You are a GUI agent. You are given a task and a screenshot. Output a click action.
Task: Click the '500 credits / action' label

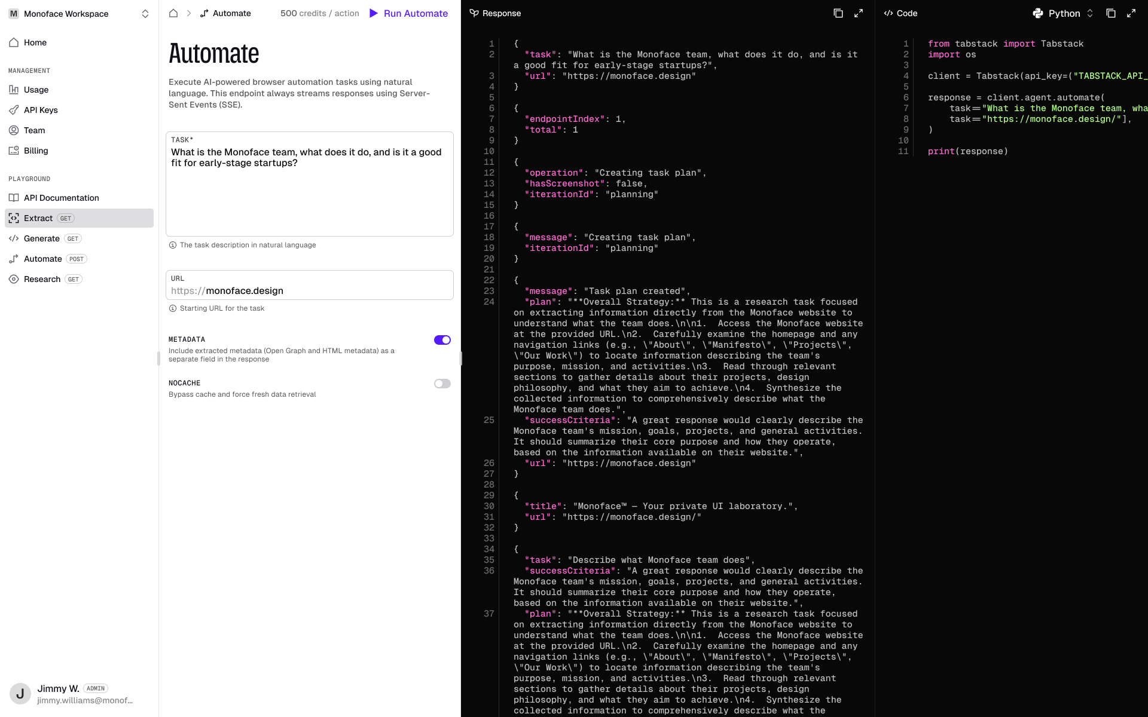(x=320, y=13)
